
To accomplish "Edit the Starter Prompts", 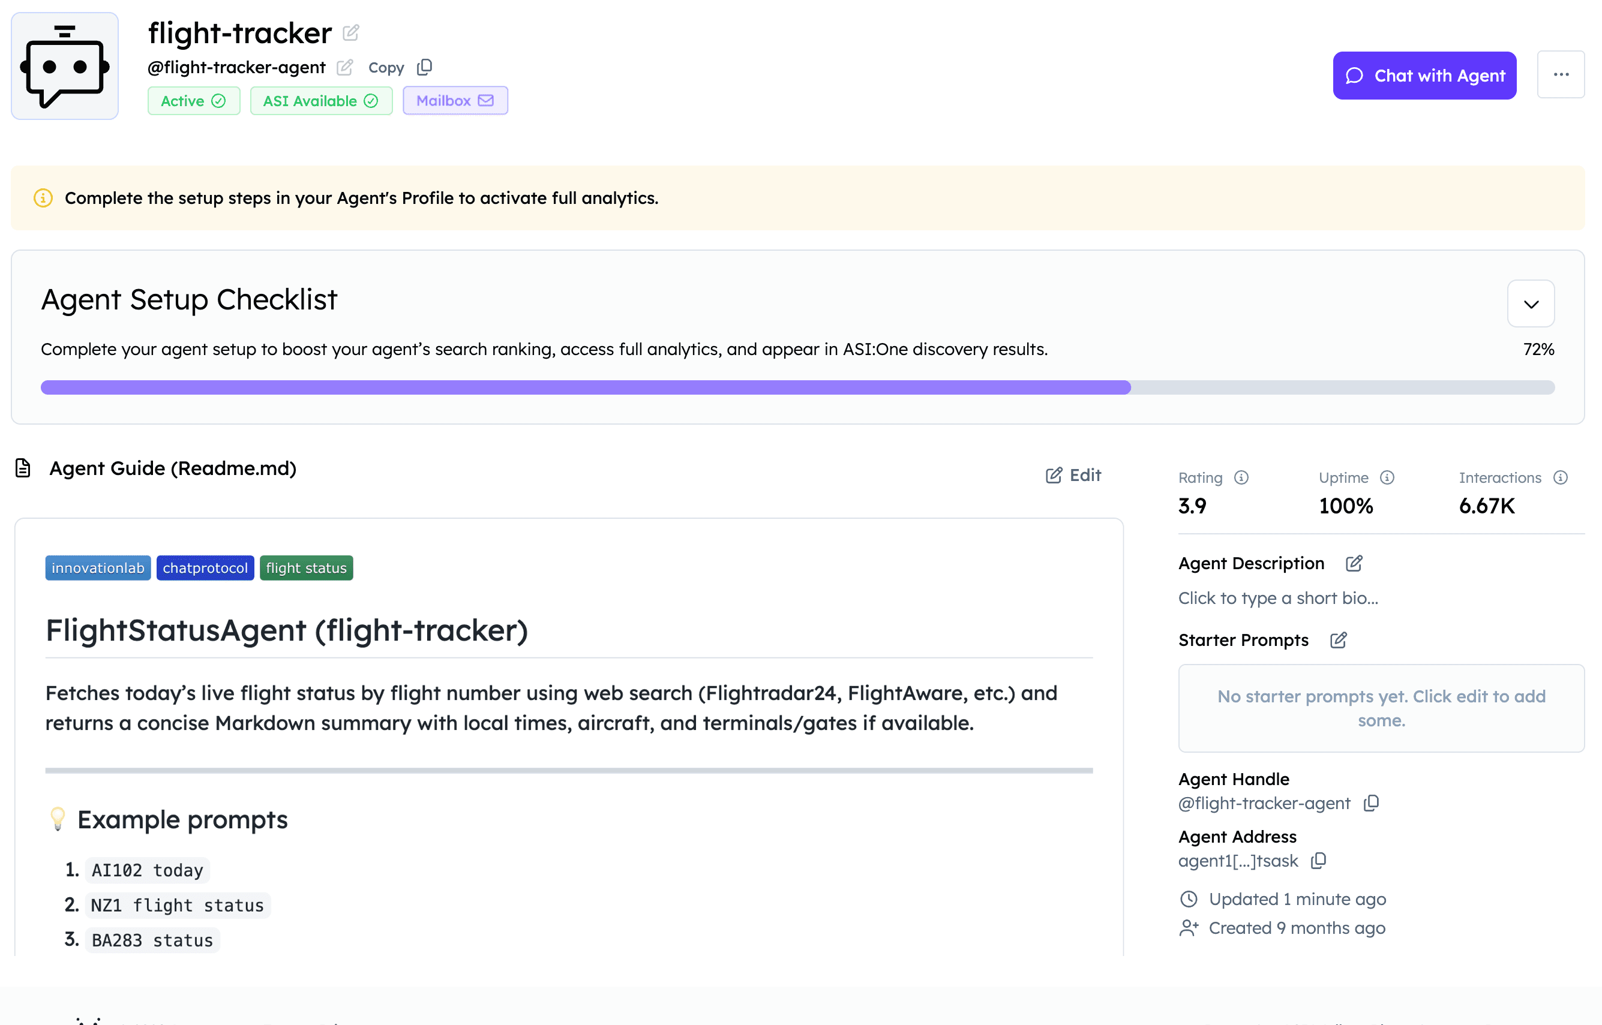I will click(1339, 639).
